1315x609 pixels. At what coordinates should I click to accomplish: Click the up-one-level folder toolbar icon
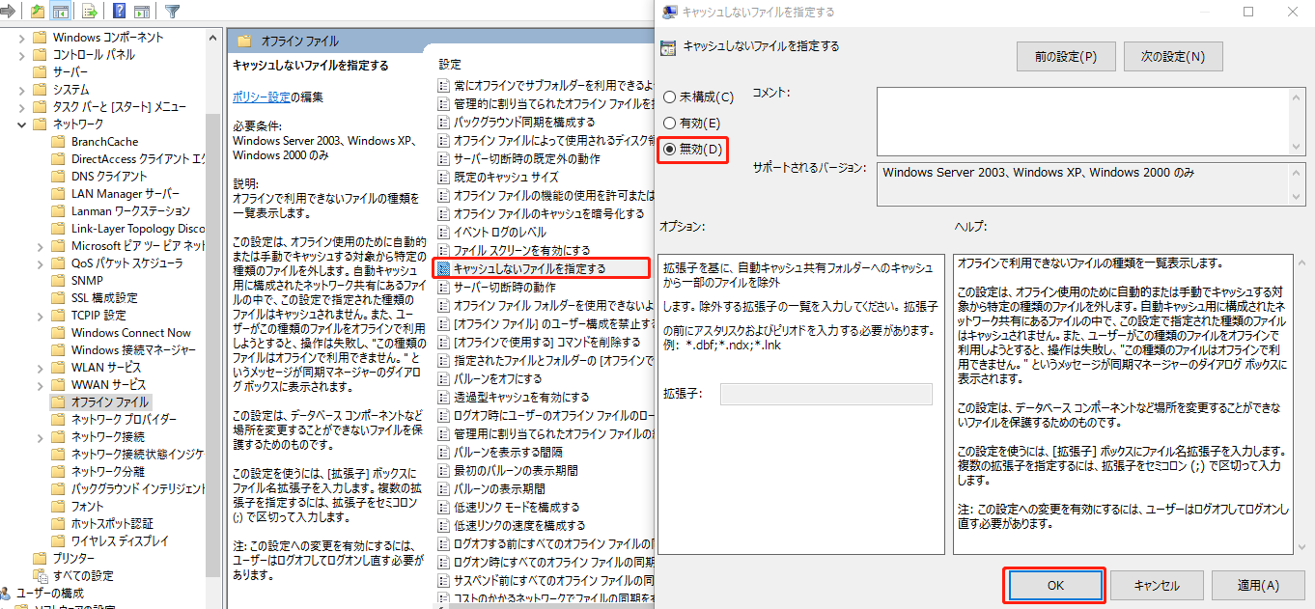coord(36,12)
